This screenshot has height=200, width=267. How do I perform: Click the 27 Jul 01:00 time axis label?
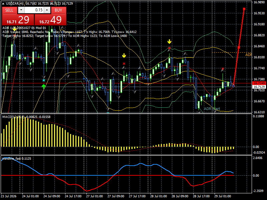coord(94,196)
